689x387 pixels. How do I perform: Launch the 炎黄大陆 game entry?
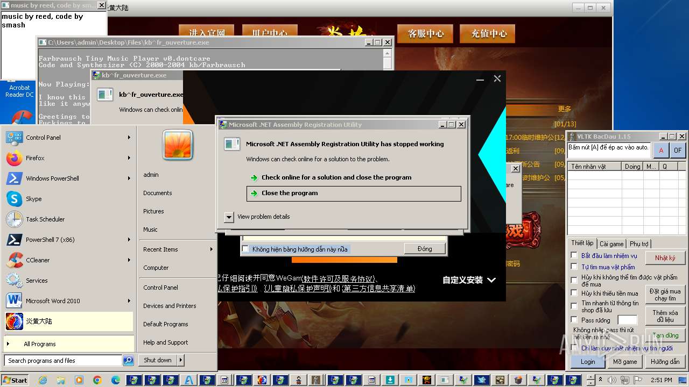[69, 321]
